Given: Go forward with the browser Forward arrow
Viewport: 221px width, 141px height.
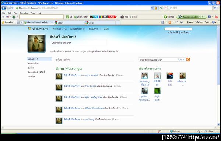Looking at the screenshot, I should [8, 8].
